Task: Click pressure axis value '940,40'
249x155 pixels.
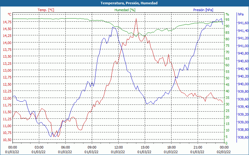Action: coord(243,69)
